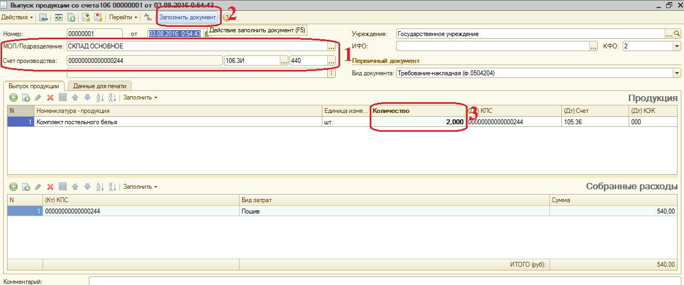
Task: Click the first icon after the Действия menu
Action: click(x=44, y=17)
